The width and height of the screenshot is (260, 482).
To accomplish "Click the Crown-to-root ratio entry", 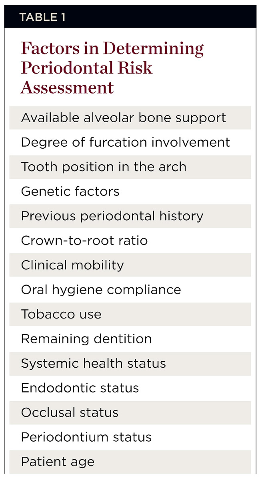I will tap(84, 241).
